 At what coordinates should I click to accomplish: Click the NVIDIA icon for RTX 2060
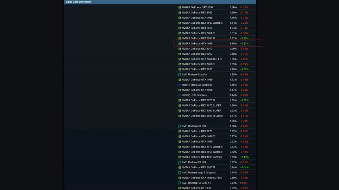point(179,28)
